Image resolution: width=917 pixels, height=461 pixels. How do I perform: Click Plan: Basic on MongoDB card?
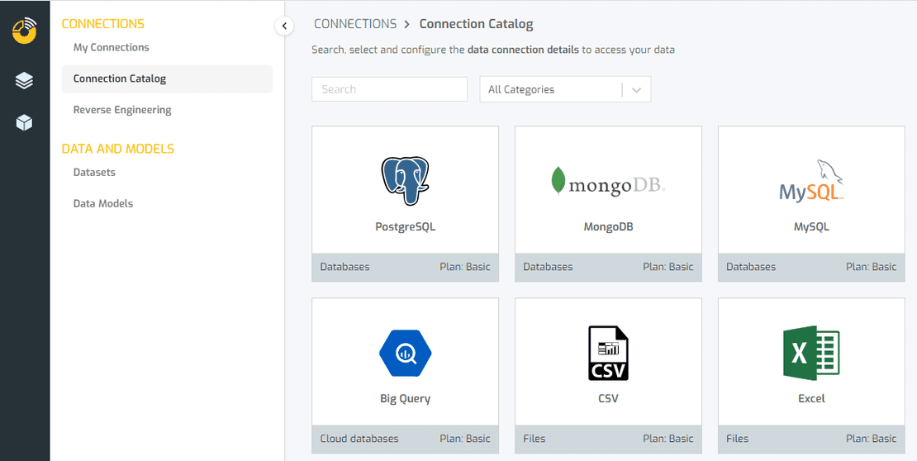pyautogui.click(x=668, y=267)
